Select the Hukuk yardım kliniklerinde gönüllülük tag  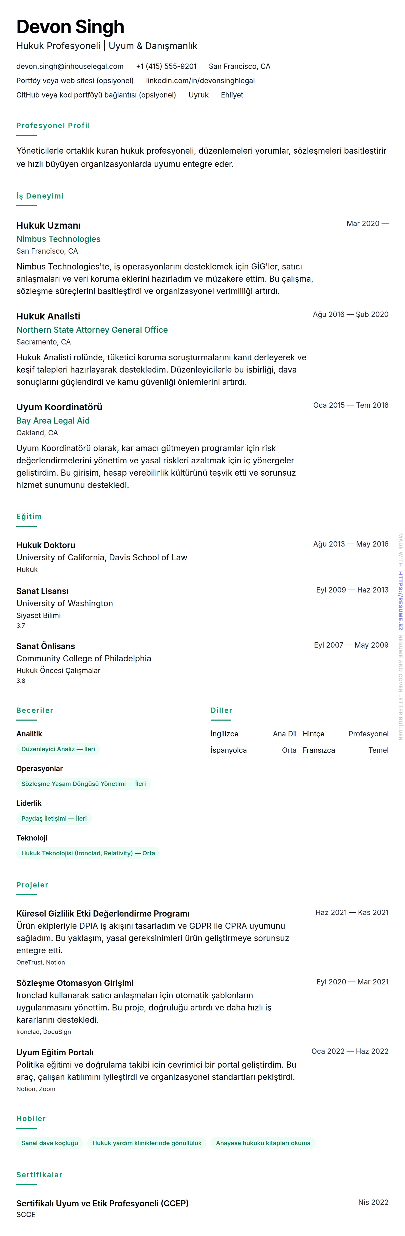pyautogui.click(x=147, y=1142)
